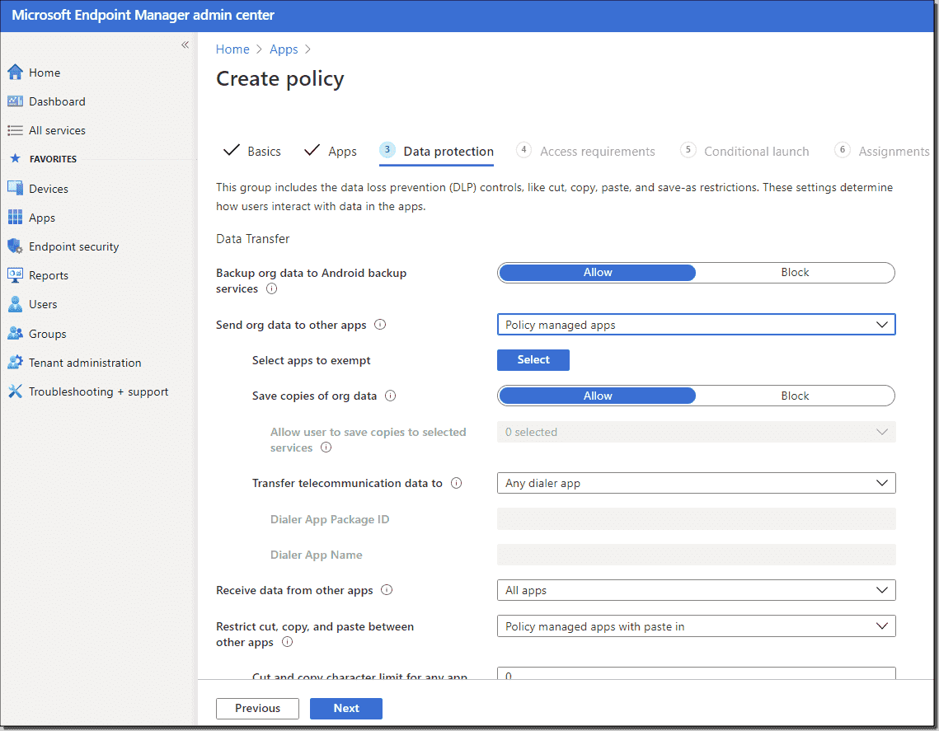Screen dimensions: 939x731
Task: Click the Next button to continue
Action: (345, 708)
